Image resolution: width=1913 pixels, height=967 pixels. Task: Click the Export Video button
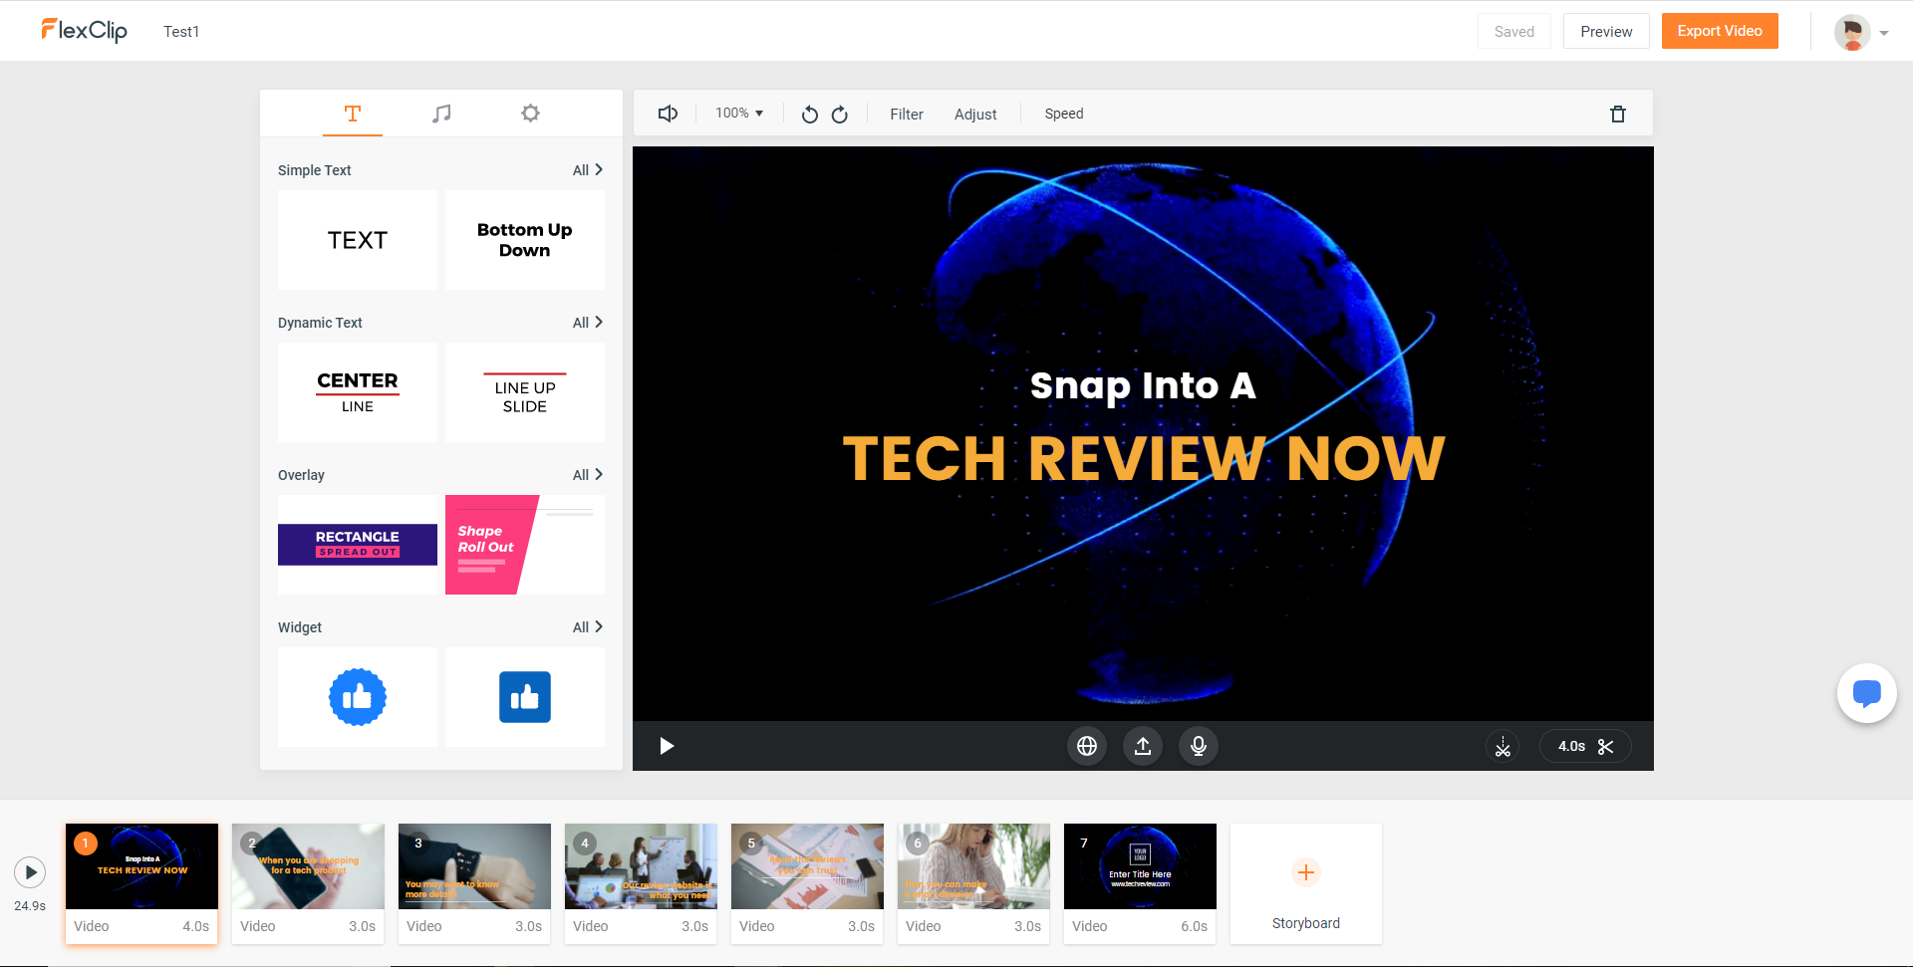coord(1719,31)
